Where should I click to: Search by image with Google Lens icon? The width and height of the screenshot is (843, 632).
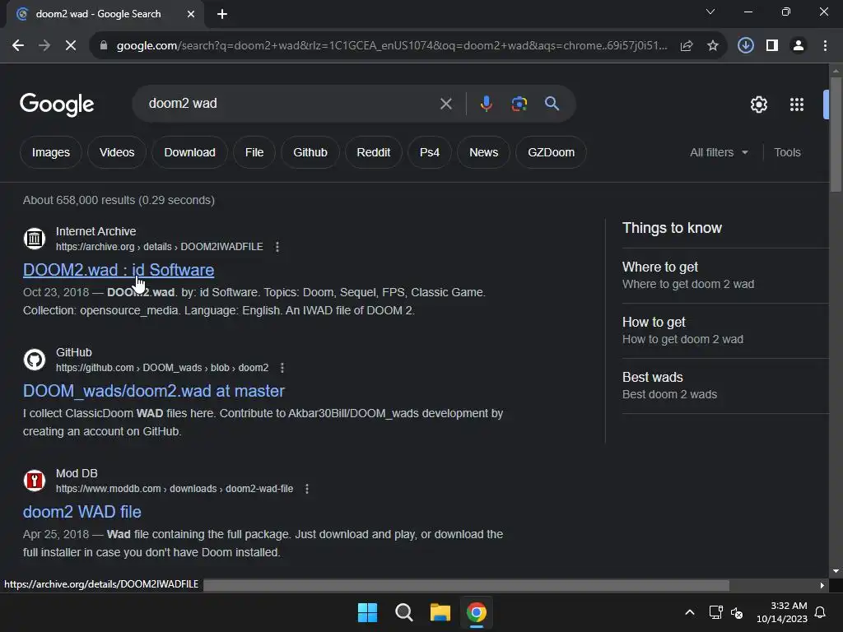pos(519,104)
